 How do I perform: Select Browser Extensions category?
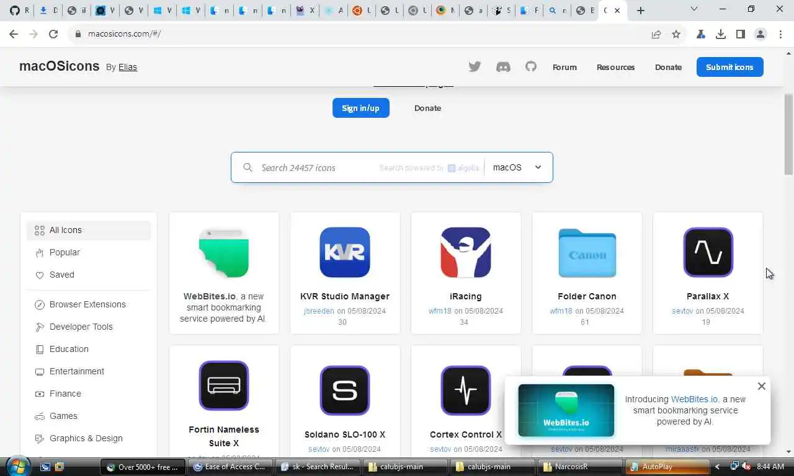[x=89, y=304]
